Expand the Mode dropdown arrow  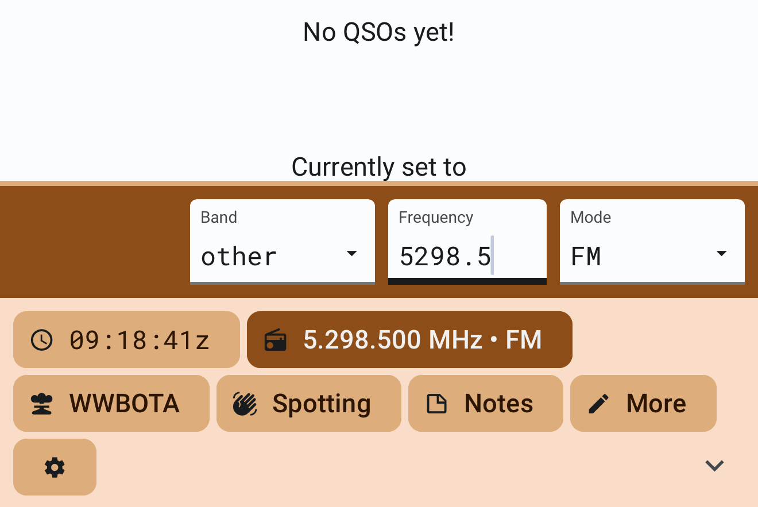pos(722,254)
